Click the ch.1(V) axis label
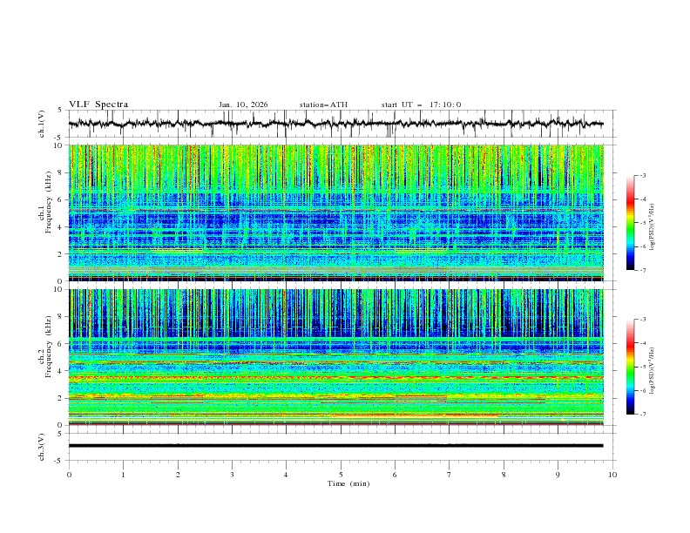This screenshot has height=533, width=690. click(42, 124)
